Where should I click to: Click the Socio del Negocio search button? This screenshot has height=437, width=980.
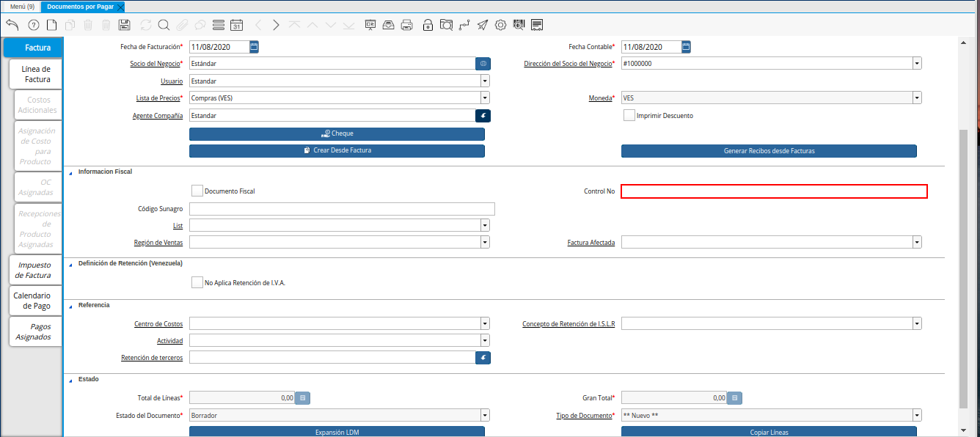coord(483,64)
